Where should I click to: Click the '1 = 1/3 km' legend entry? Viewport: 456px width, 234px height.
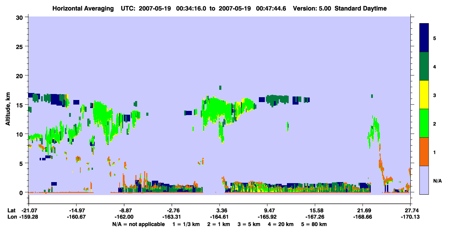pyautogui.click(x=186, y=224)
